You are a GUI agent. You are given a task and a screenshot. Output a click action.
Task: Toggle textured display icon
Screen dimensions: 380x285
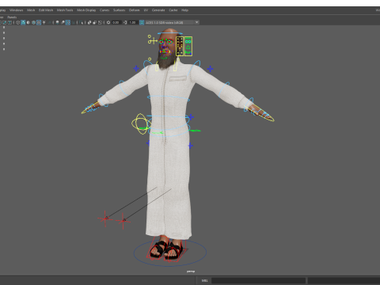[x=39, y=22]
